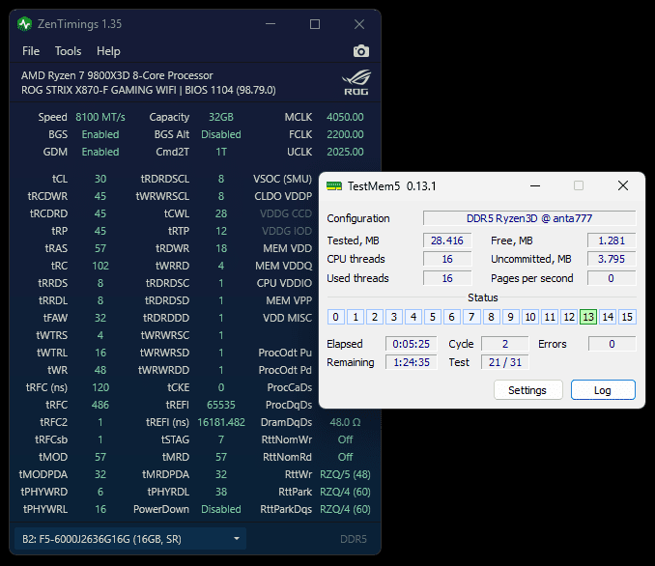Expand the B2: F5-6000J2636G16G module dropdown
655x566 pixels.
[129, 539]
